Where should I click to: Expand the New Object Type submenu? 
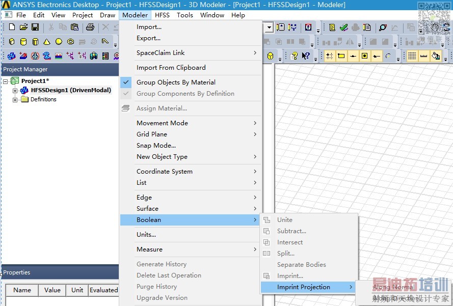(x=191, y=157)
